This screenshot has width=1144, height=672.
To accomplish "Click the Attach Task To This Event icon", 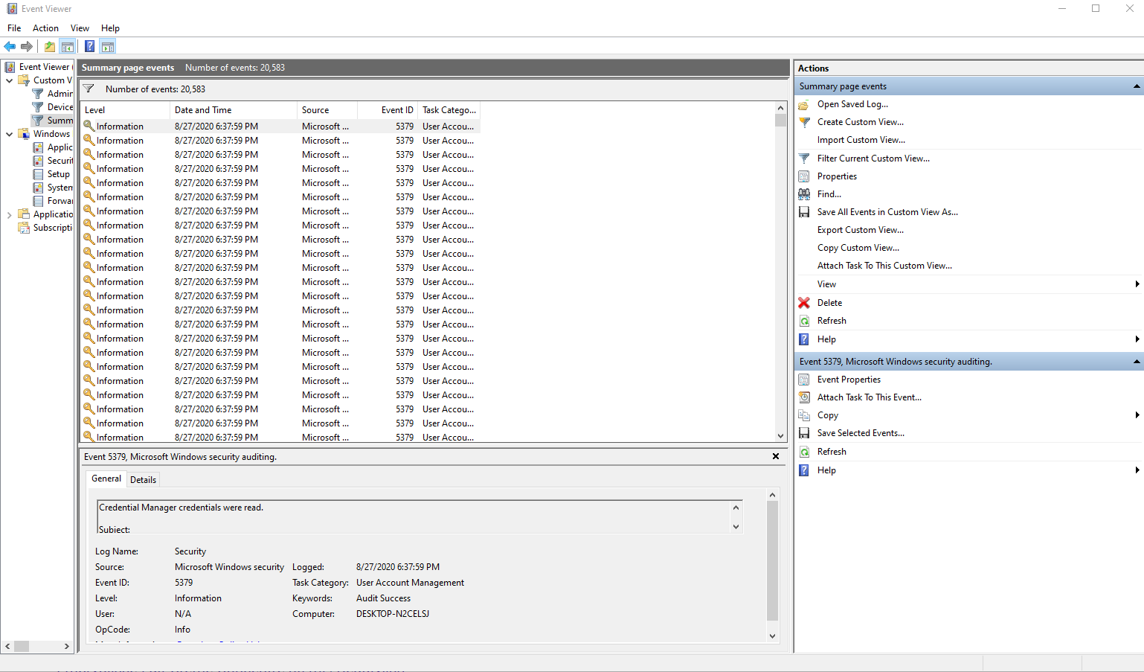I will pos(804,397).
